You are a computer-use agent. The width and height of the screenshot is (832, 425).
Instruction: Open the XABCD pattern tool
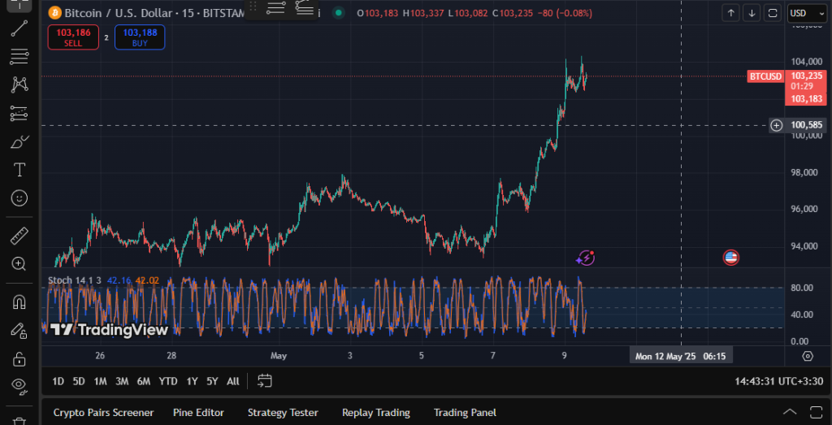pyautogui.click(x=19, y=85)
